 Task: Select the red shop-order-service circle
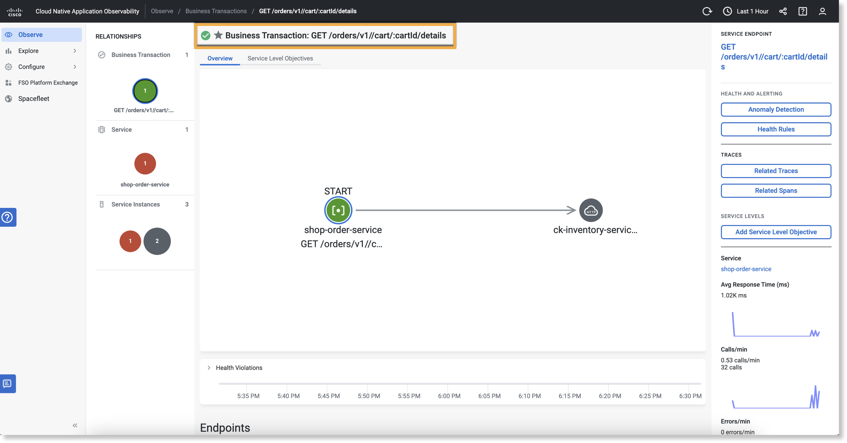(x=145, y=163)
